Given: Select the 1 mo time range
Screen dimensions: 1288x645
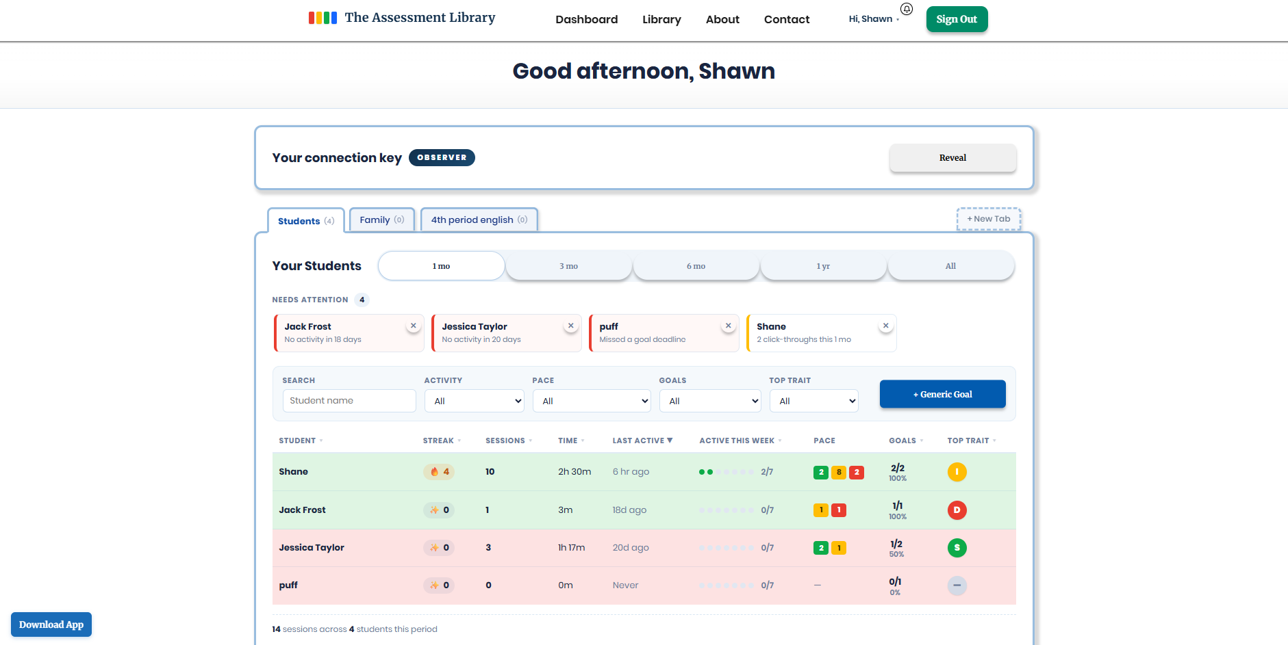Looking at the screenshot, I should [442, 266].
